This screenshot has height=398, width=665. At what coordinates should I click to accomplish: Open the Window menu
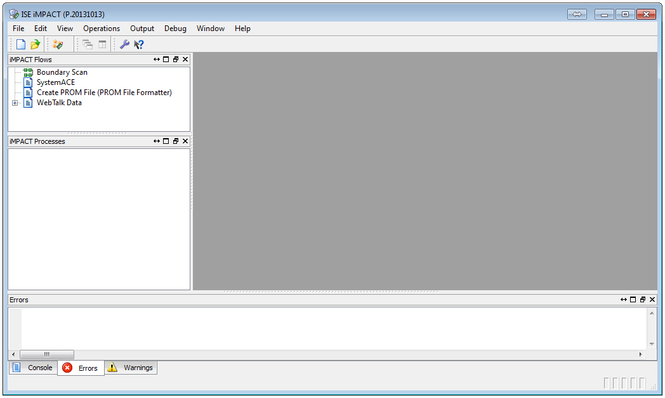(x=211, y=29)
